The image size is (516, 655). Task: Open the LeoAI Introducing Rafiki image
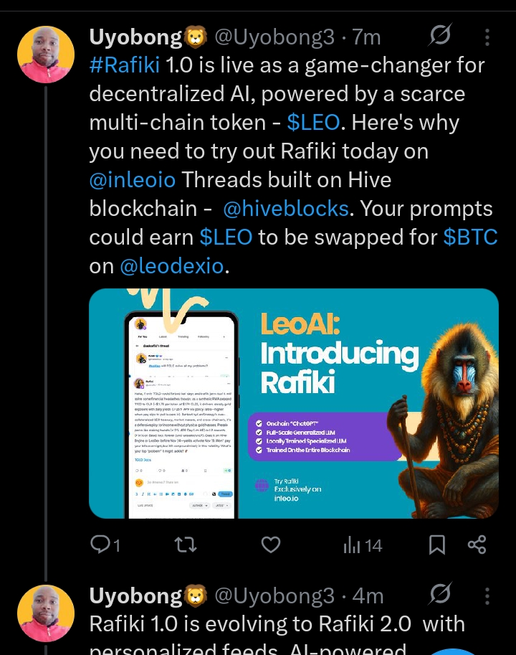coord(293,402)
